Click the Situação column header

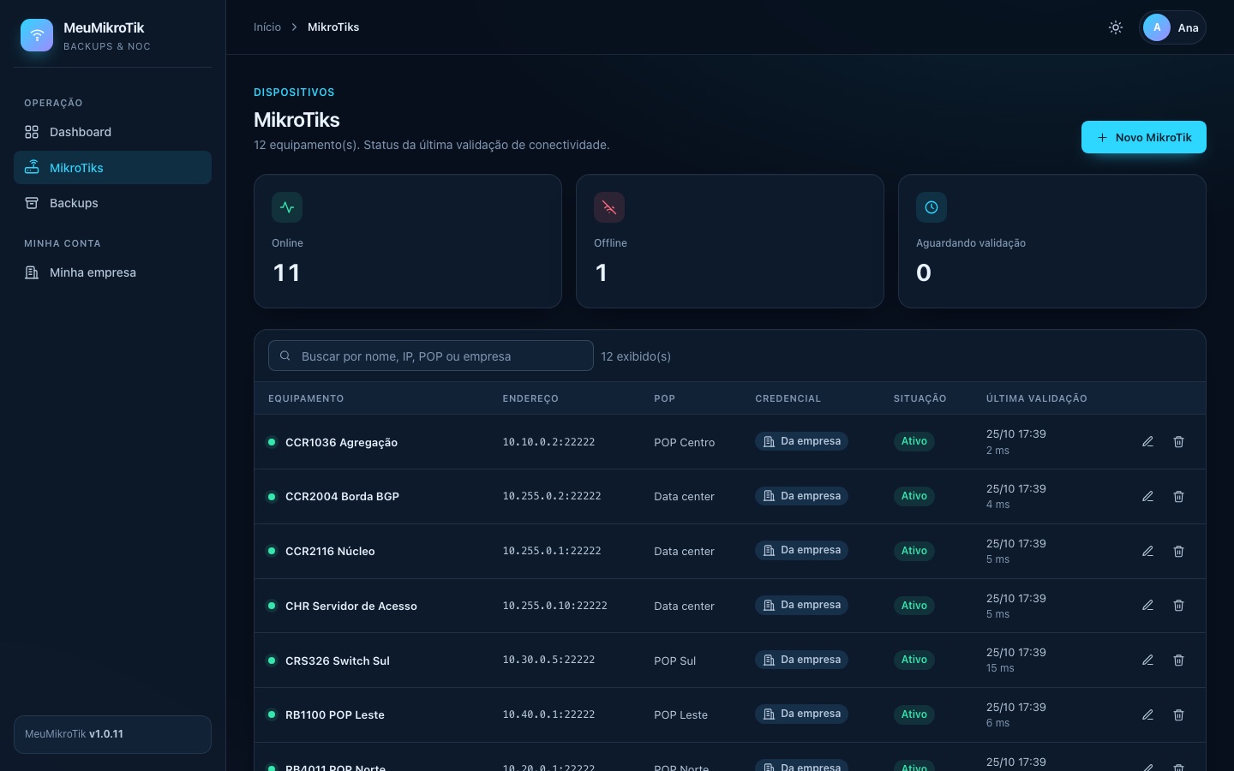[920, 398]
